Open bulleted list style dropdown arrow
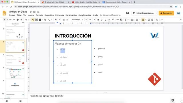 (146, 20)
